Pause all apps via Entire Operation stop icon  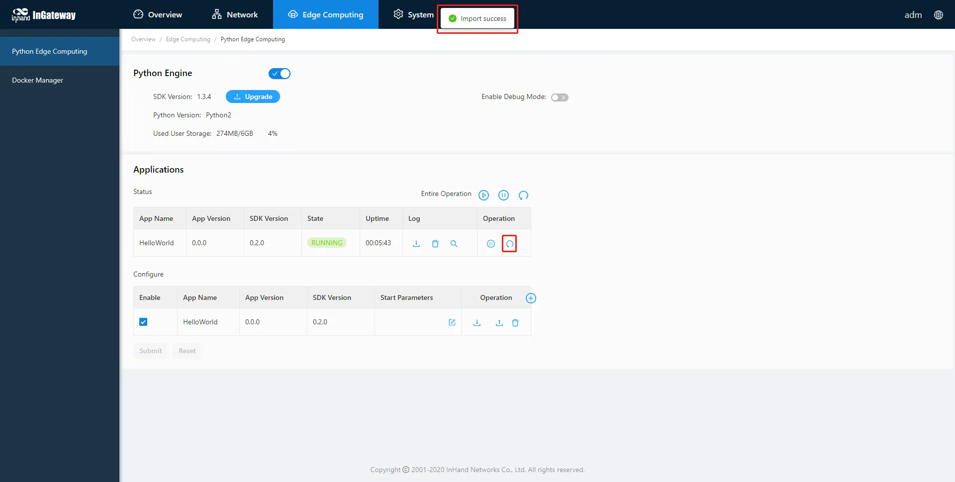503,195
